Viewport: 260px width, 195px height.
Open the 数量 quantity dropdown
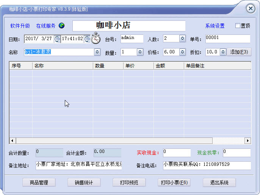click(140, 52)
